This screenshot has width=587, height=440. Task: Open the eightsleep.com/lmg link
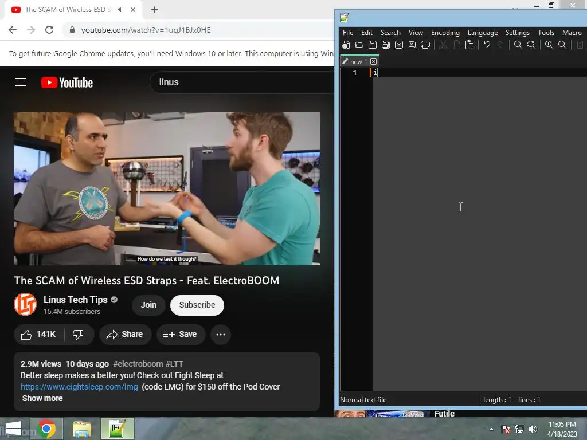(79, 387)
